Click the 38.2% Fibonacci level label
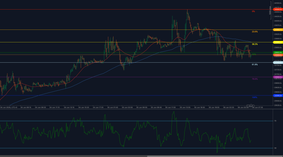This screenshot has height=157, width=283. coord(255,44)
